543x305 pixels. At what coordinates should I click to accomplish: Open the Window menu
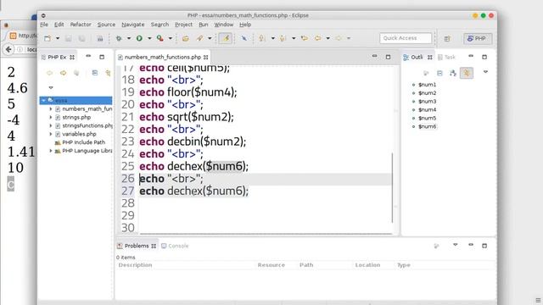click(224, 25)
